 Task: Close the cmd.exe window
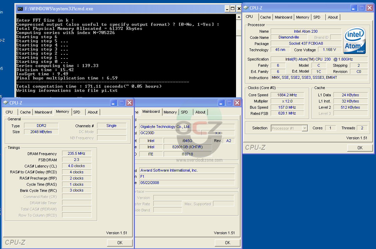coord(239,9)
